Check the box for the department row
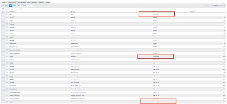This screenshot has height=104, width=227. coord(3,24)
